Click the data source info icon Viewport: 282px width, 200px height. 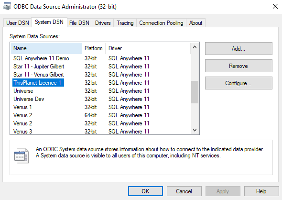(x=22, y=156)
